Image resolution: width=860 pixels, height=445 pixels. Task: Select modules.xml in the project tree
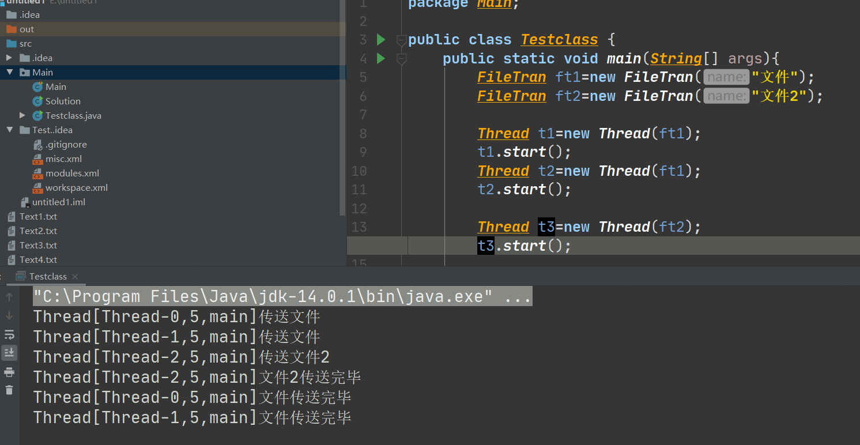[x=66, y=173]
